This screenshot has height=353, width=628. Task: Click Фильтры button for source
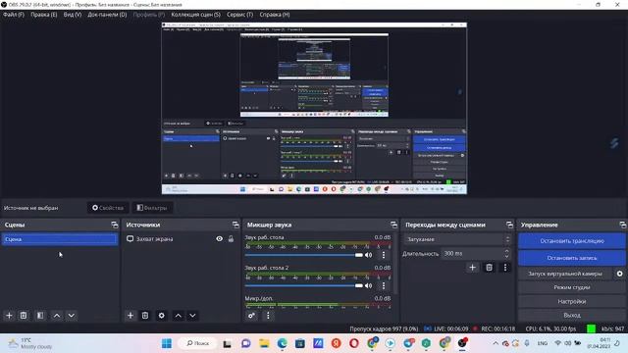pos(152,208)
